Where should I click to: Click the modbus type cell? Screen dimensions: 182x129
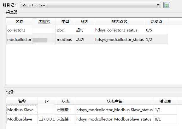(x=65, y=40)
